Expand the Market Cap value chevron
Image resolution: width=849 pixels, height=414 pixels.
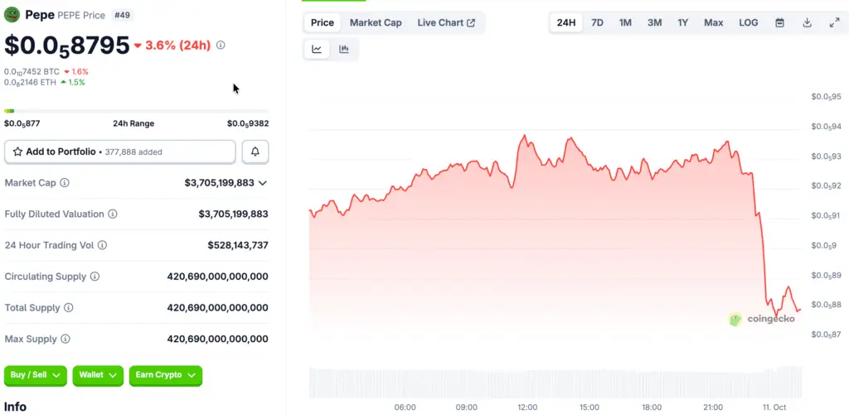(x=263, y=183)
